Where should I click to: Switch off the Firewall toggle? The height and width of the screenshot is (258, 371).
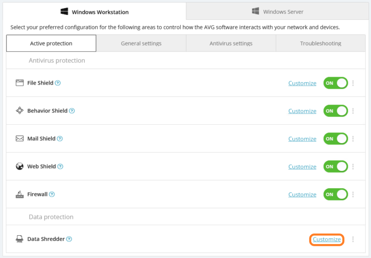(x=336, y=194)
